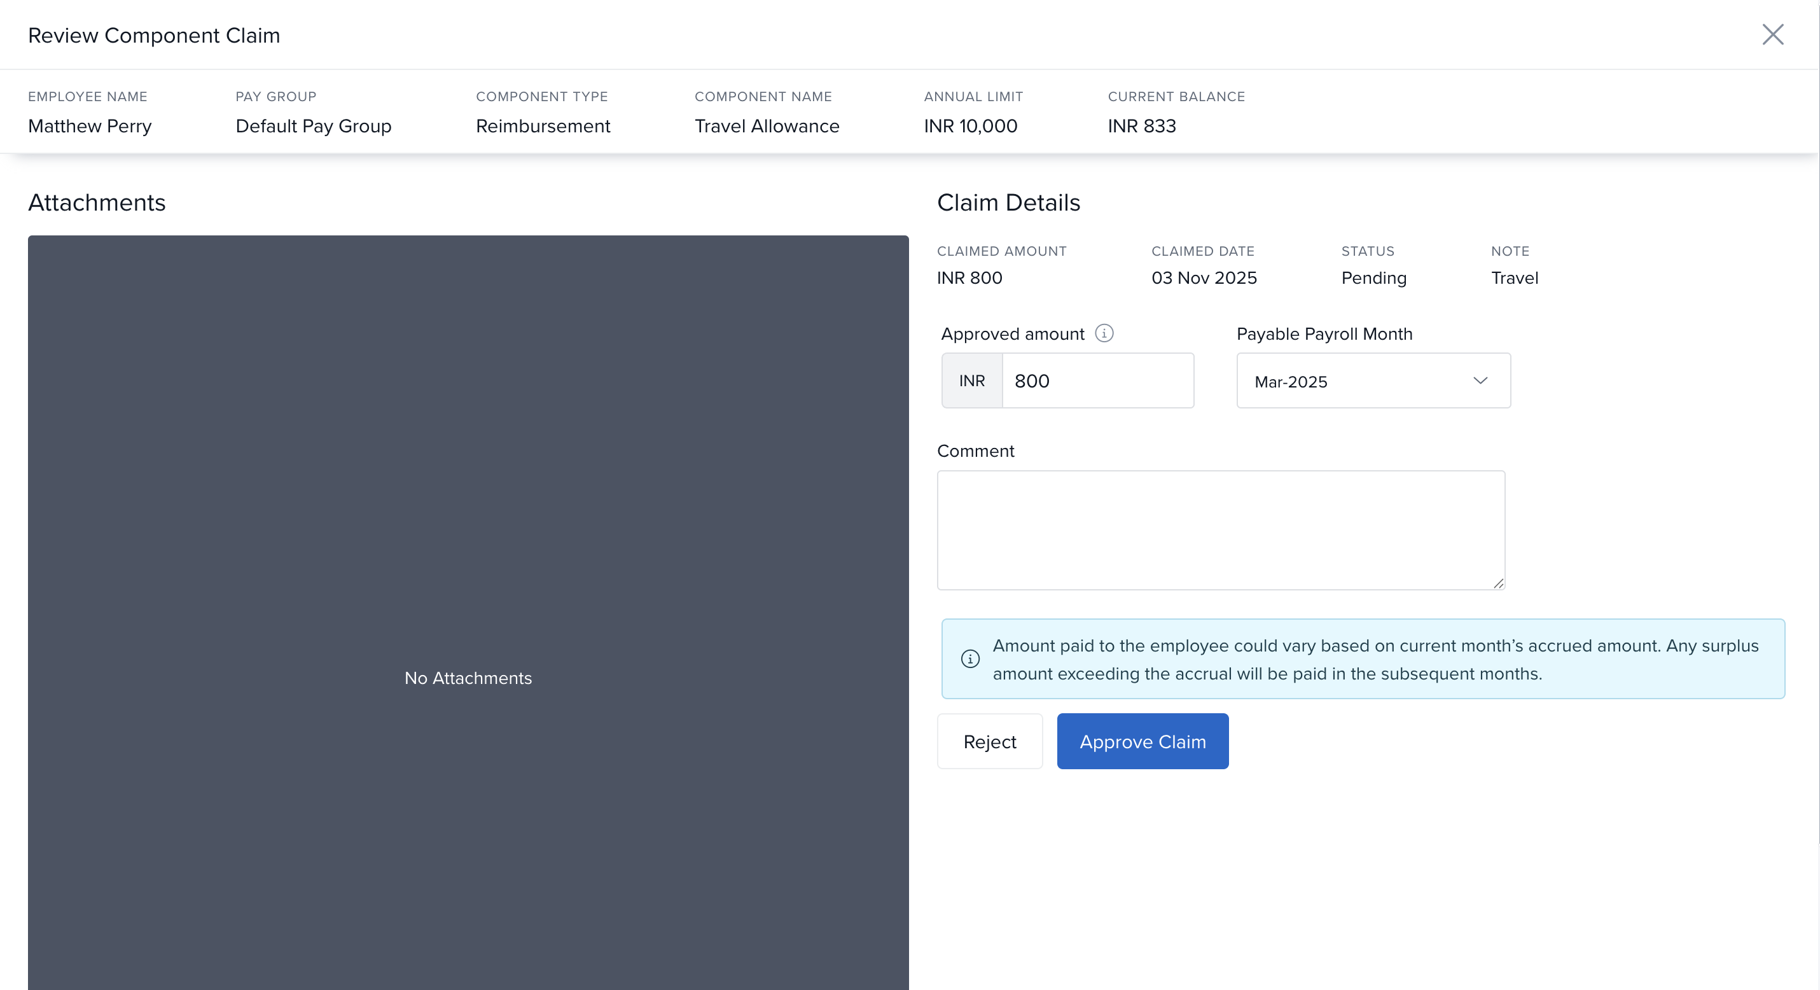
Task: Focus the Approved amount input field
Action: [1097, 381]
